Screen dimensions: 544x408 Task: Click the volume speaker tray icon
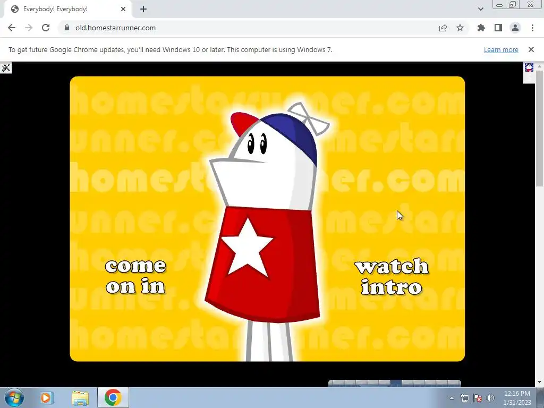point(490,398)
